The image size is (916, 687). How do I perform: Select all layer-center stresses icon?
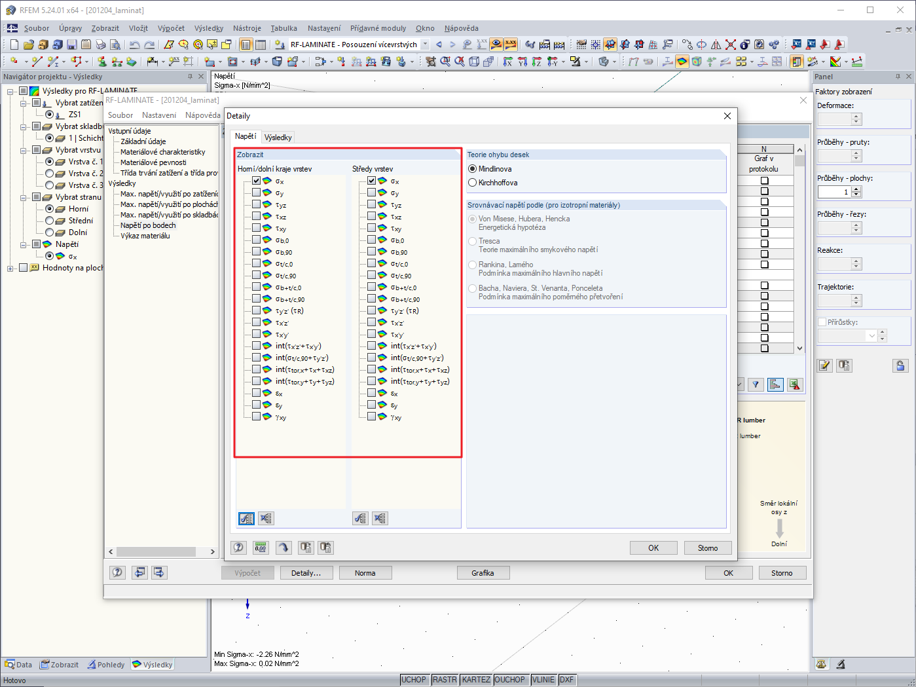point(361,519)
